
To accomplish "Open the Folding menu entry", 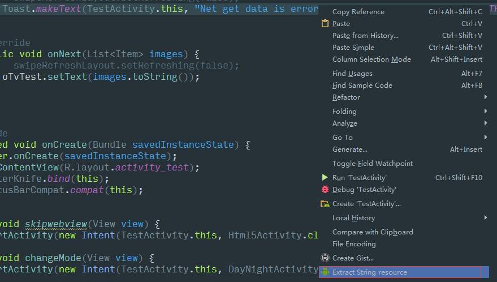I will [404, 111].
